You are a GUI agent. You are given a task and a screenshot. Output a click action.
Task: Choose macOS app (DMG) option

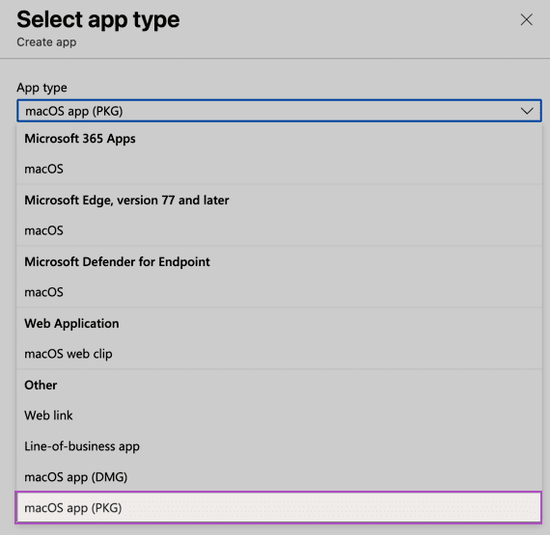(279, 477)
